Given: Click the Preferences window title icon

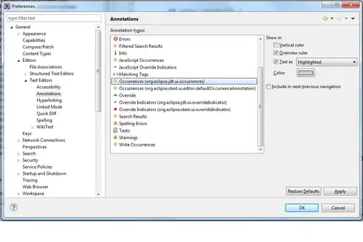Looking at the screenshot, I should coord(7,6).
